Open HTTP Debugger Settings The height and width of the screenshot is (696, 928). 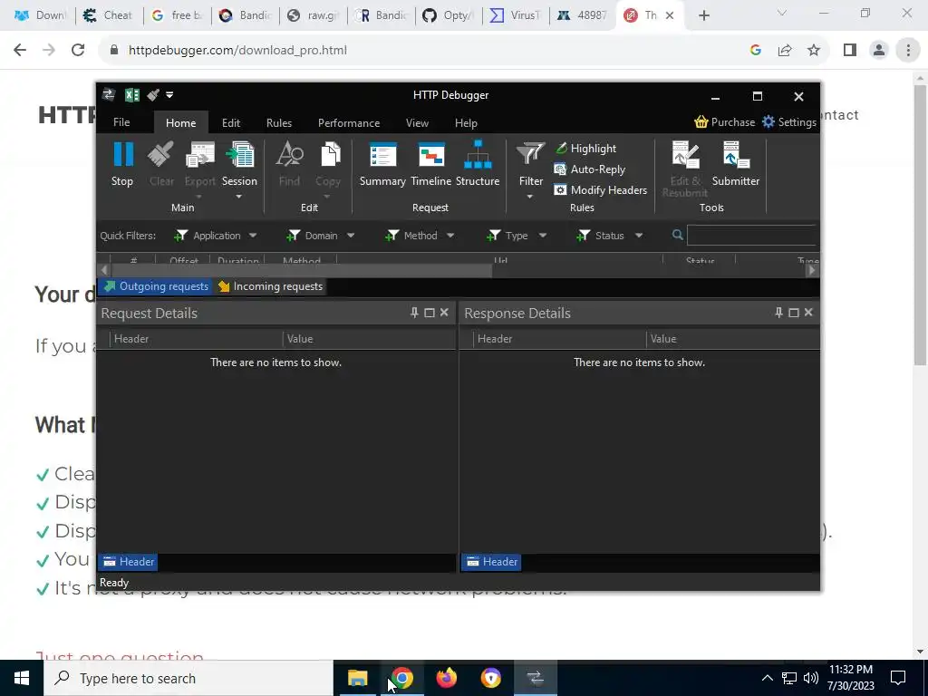click(789, 122)
